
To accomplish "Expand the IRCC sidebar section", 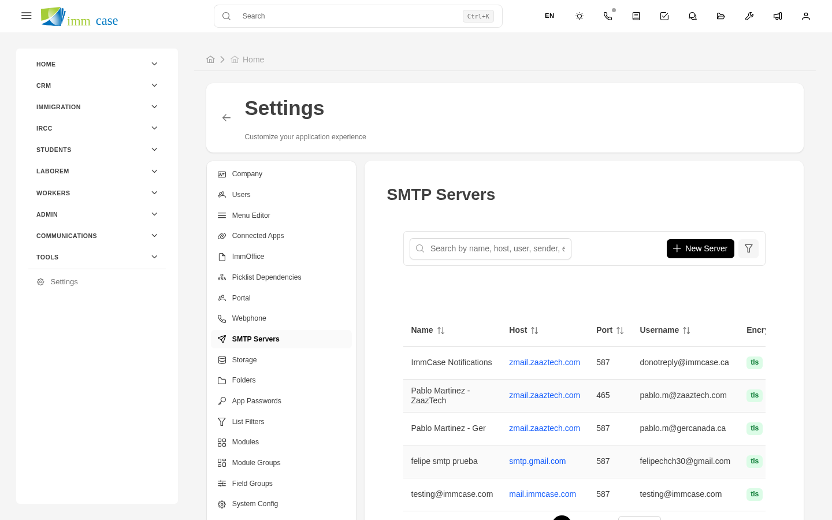I will (97, 128).
